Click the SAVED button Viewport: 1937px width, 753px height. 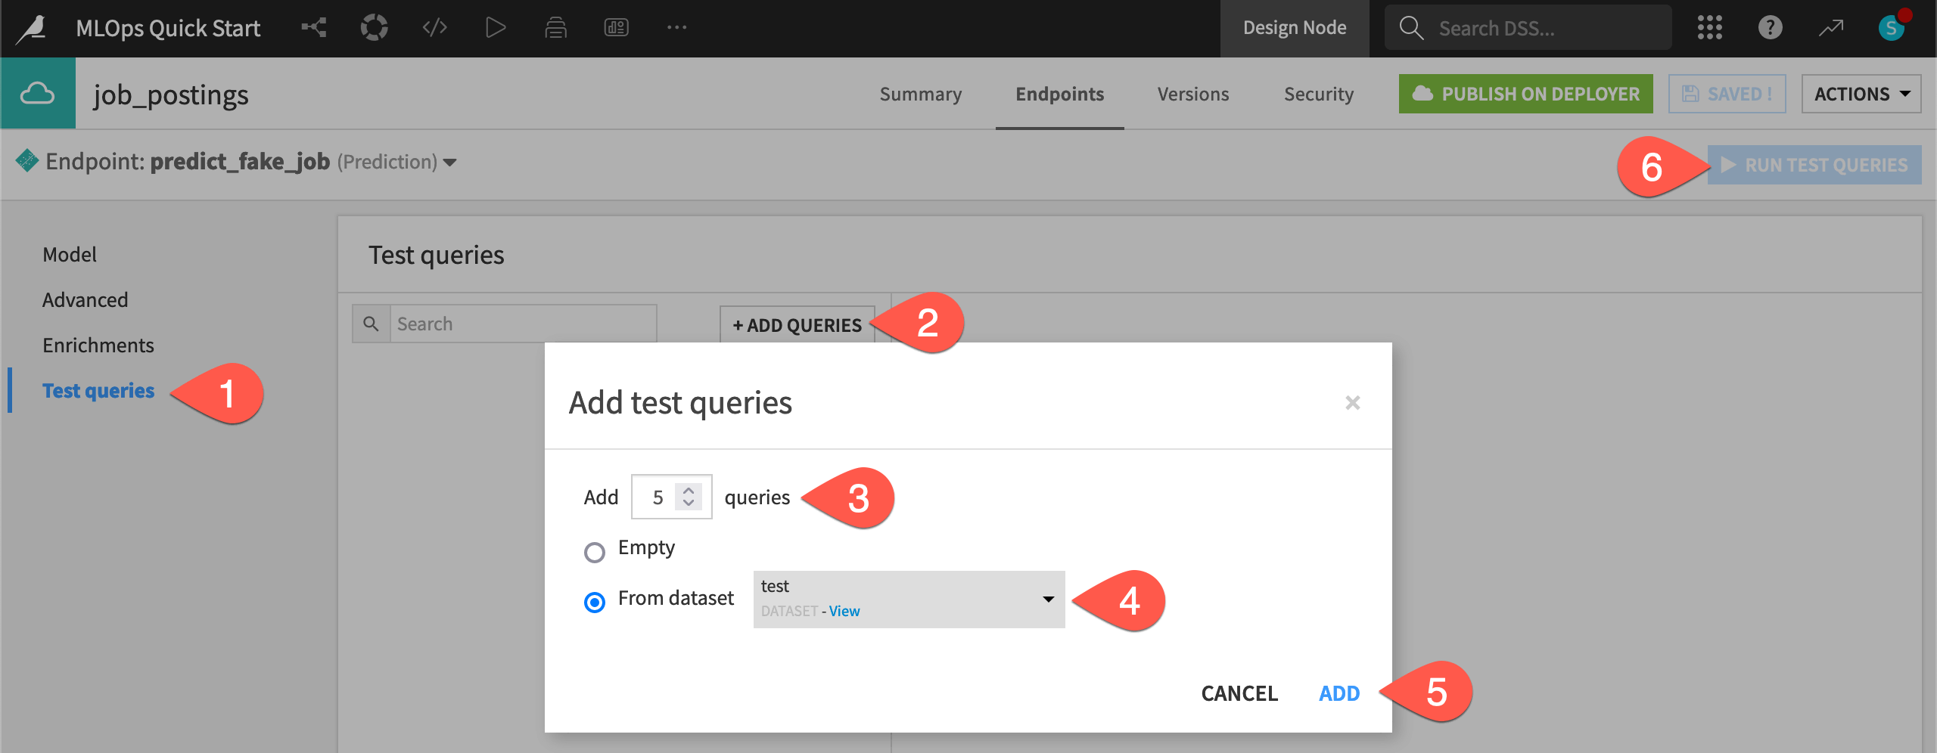point(1727,94)
